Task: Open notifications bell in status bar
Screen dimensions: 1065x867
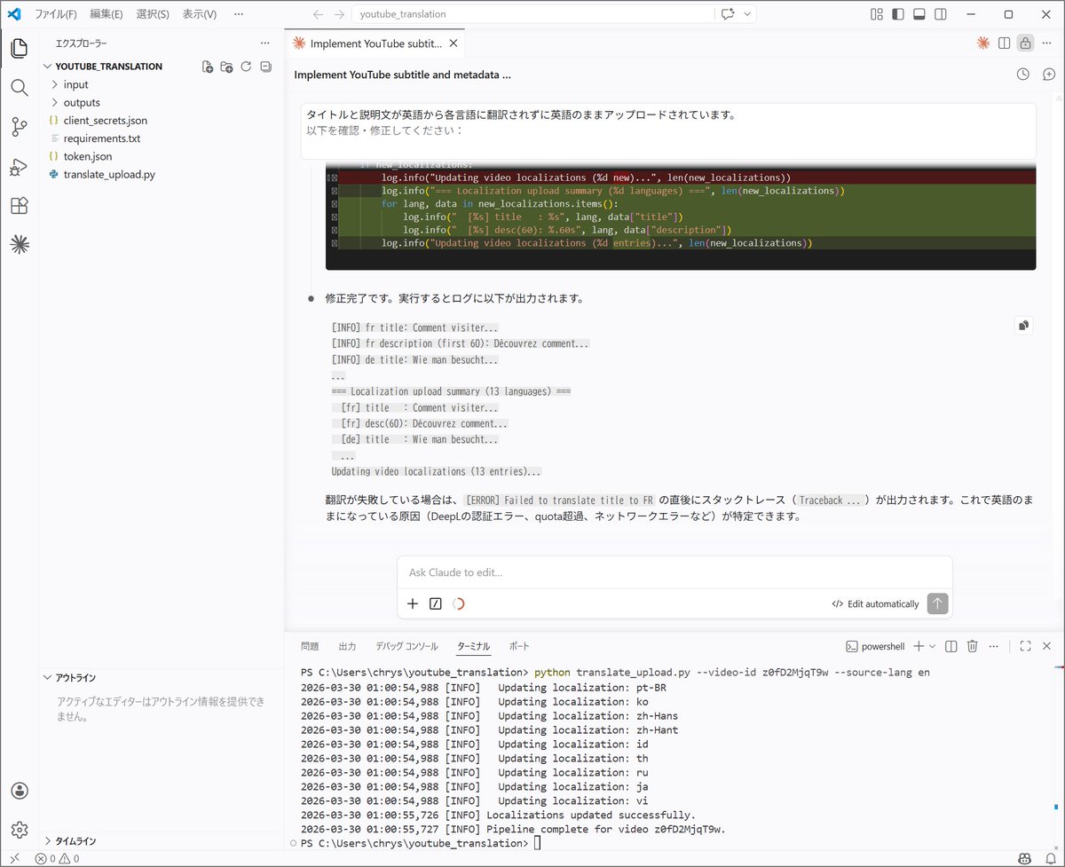Action: click(1049, 858)
